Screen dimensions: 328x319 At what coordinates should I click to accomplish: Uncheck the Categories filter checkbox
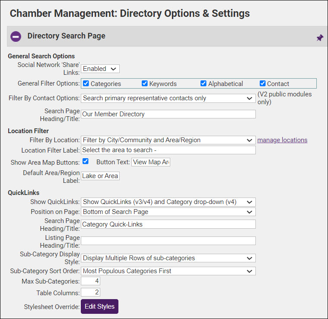pyautogui.click(x=86, y=83)
